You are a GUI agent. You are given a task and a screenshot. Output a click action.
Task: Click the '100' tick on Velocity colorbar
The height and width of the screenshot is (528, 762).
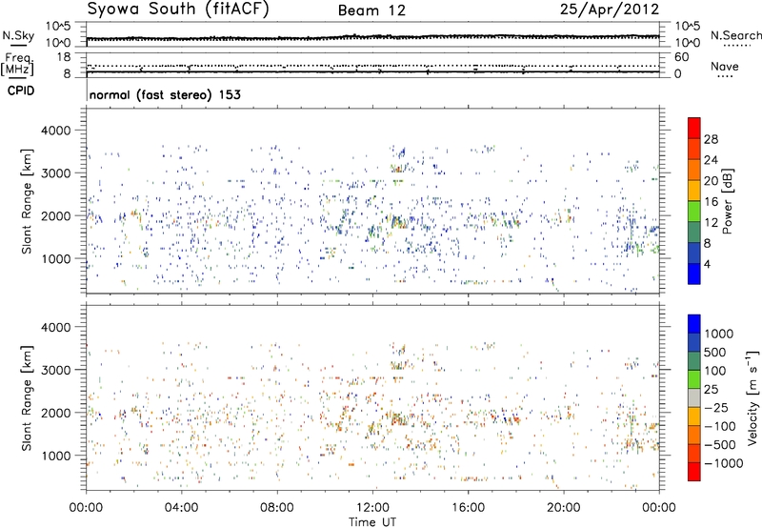715,371
